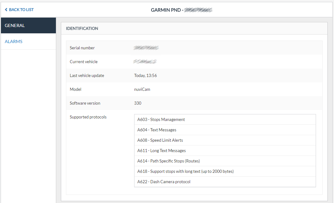Click the Serial number label
Screen dimensions: 334x203
tap(82, 48)
